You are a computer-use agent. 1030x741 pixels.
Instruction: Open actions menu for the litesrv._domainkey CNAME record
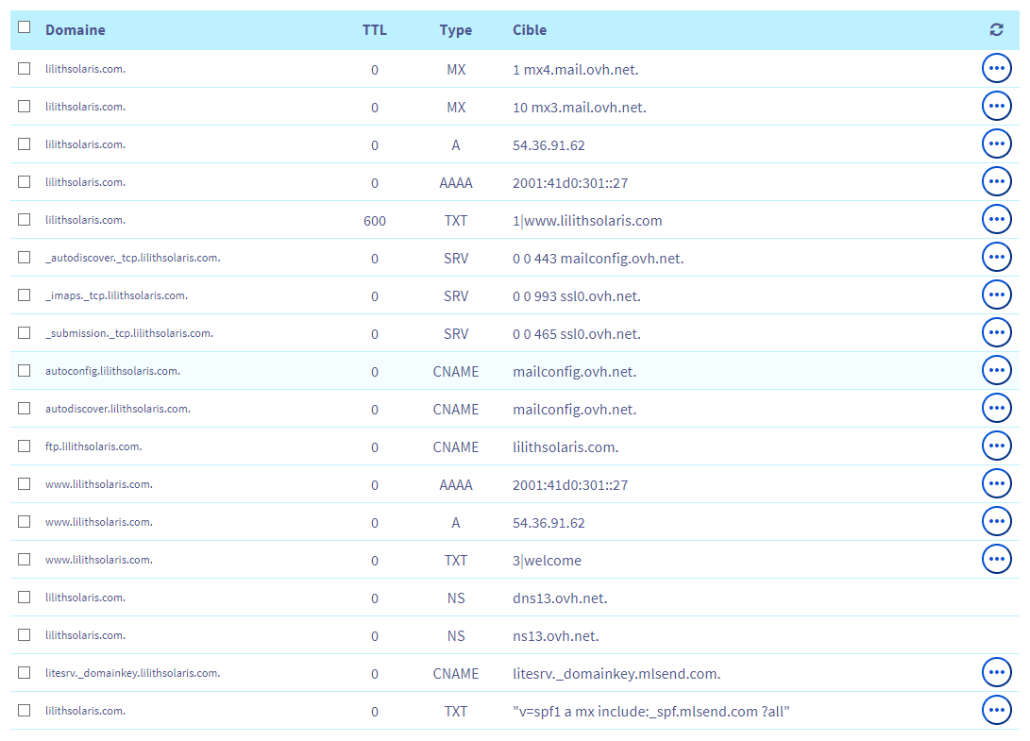point(996,673)
